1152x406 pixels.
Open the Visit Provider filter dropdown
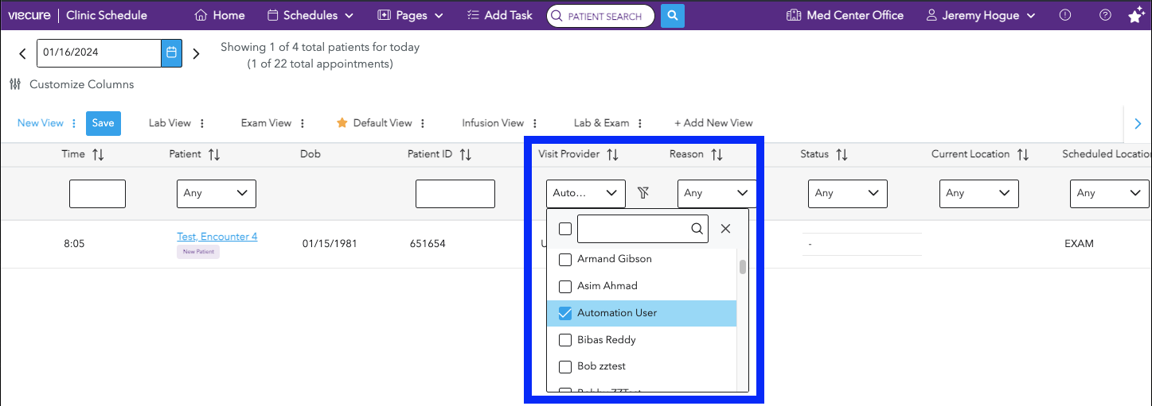[586, 193]
